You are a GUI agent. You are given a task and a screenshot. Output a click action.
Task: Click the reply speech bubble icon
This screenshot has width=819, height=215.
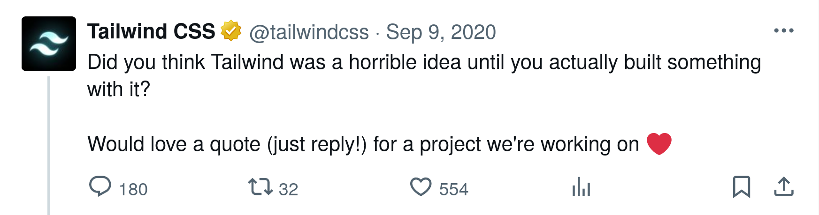tap(100, 186)
